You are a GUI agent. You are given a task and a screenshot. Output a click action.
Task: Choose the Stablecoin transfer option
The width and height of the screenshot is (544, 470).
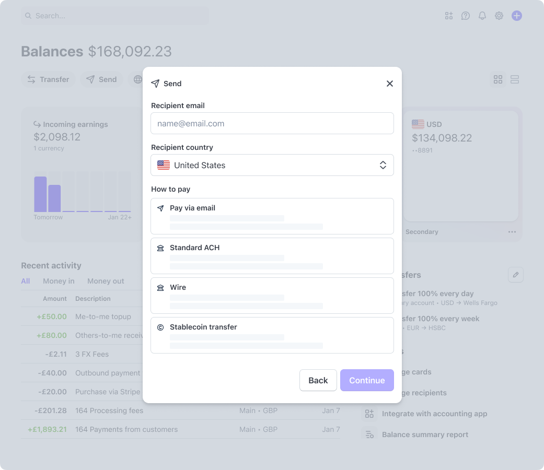click(272, 335)
